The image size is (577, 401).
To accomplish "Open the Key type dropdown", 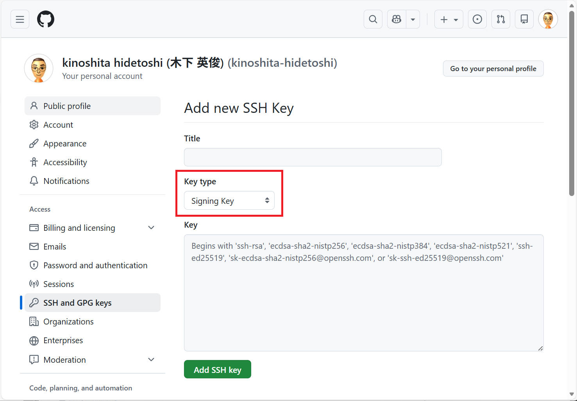I will click(229, 200).
